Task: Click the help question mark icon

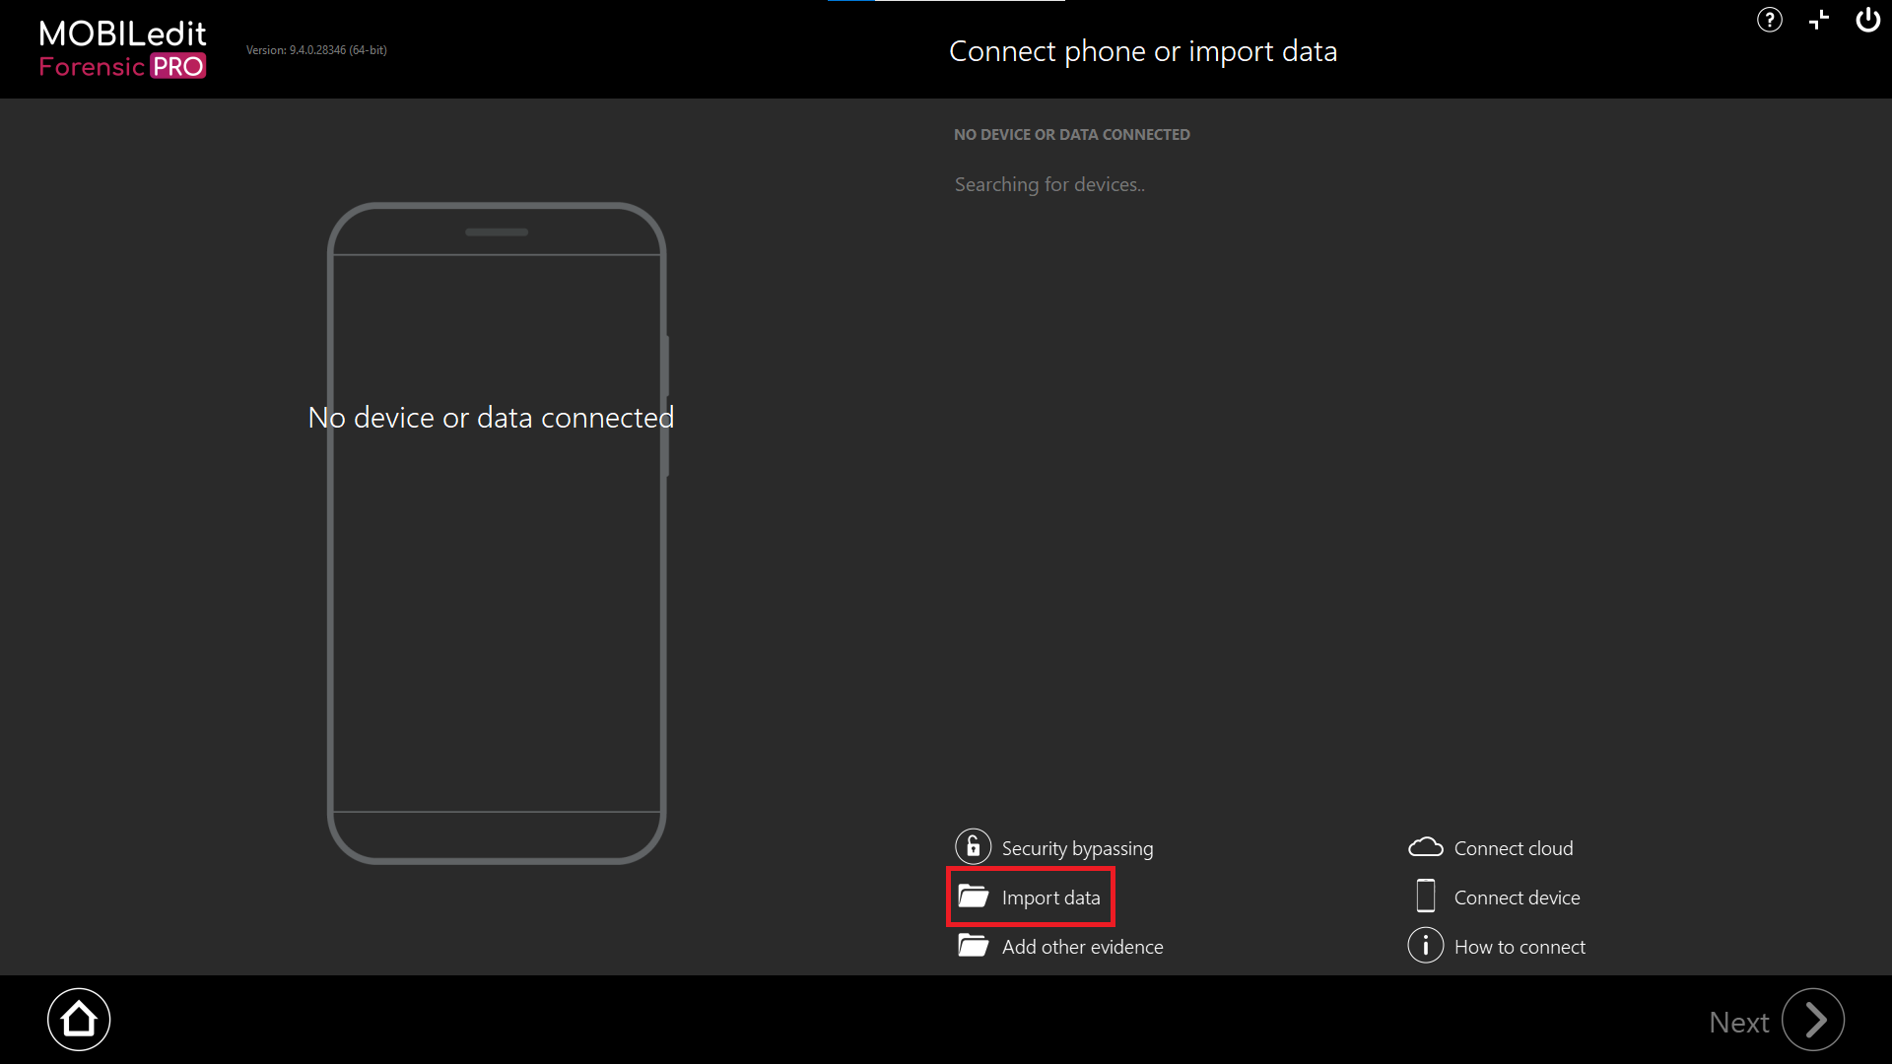Action: coord(1770,20)
